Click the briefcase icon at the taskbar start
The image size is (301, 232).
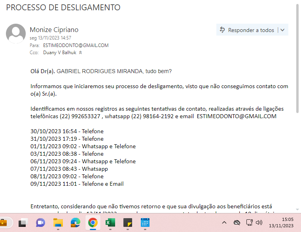(x=4, y=223)
